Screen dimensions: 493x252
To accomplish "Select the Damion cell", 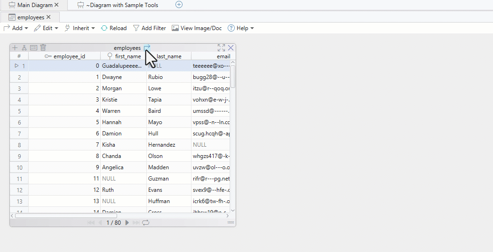I will [124, 134].
